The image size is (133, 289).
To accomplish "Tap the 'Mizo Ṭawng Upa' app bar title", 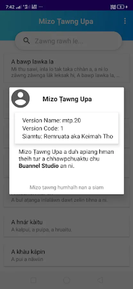I will point(66,22).
